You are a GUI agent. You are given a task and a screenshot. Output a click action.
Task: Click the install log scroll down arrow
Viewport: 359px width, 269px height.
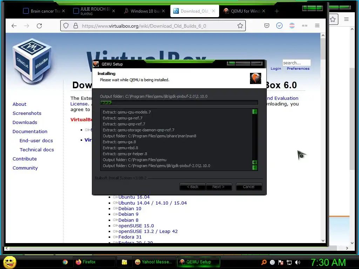click(255, 168)
